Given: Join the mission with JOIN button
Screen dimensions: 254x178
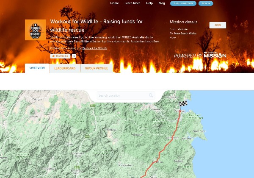Looking at the screenshot, I should (218, 25).
